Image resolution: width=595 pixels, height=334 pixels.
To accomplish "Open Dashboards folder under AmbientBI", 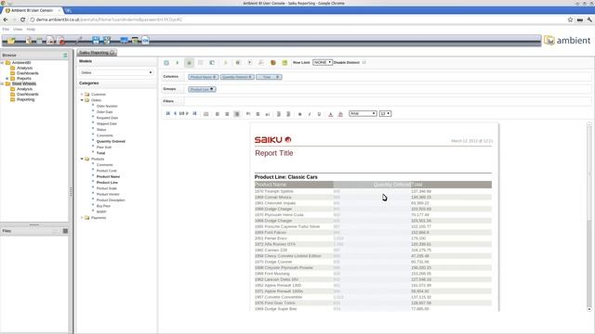I will click(27, 73).
